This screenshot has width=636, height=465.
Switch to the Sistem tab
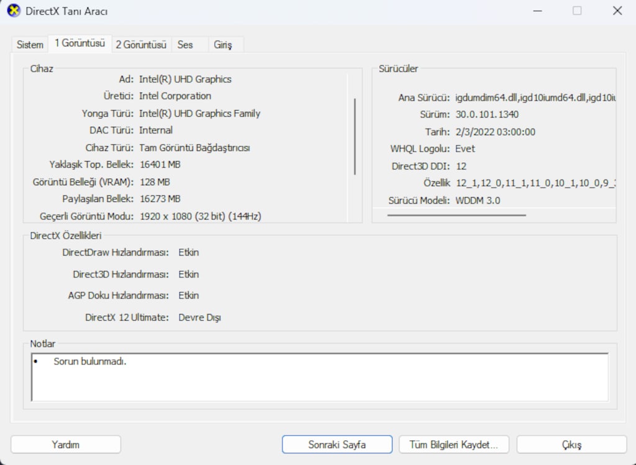[30, 45]
